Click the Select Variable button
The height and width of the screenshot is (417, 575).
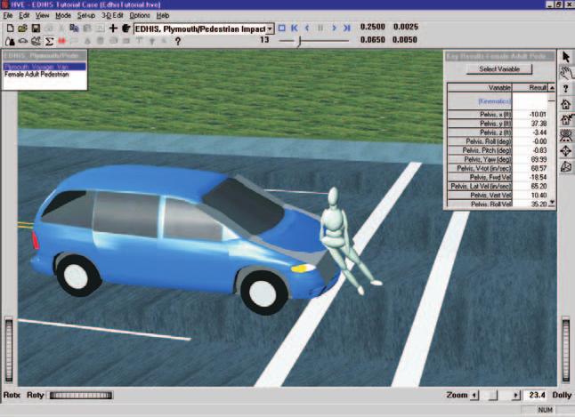click(x=499, y=68)
